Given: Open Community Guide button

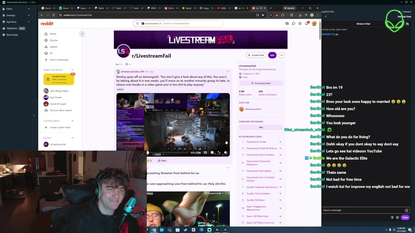Looking at the screenshot, I should click(x=261, y=83).
